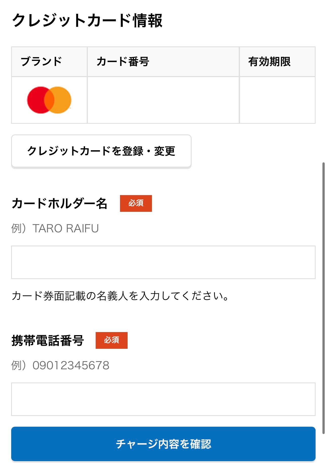Viewport: 327px width, 467px height.
Task: Focus the カードホルダー名 text input field
Action: click(163, 262)
